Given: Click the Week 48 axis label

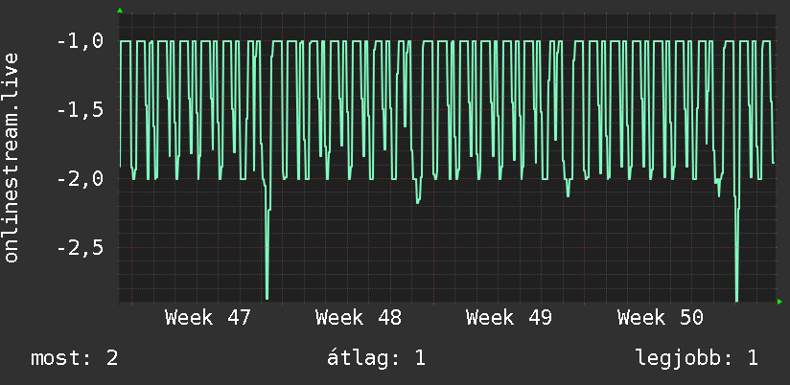Looking at the screenshot, I should (x=359, y=318).
